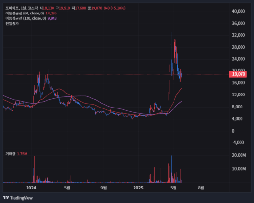Click the 20.00M volume scale label

point(239,155)
